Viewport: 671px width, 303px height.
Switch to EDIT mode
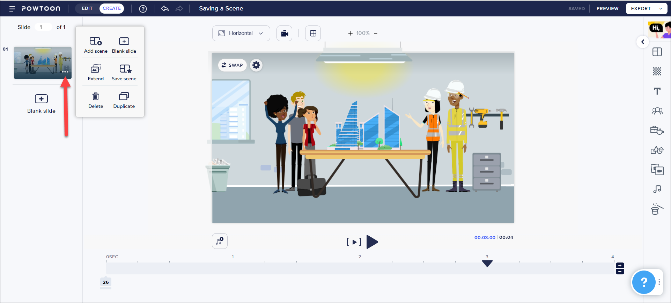tap(87, 8)
